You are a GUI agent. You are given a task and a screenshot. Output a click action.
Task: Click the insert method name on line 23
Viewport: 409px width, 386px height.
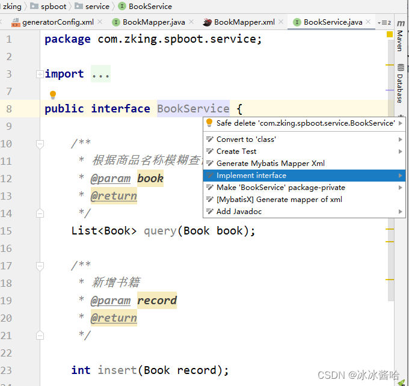point(117,370)
